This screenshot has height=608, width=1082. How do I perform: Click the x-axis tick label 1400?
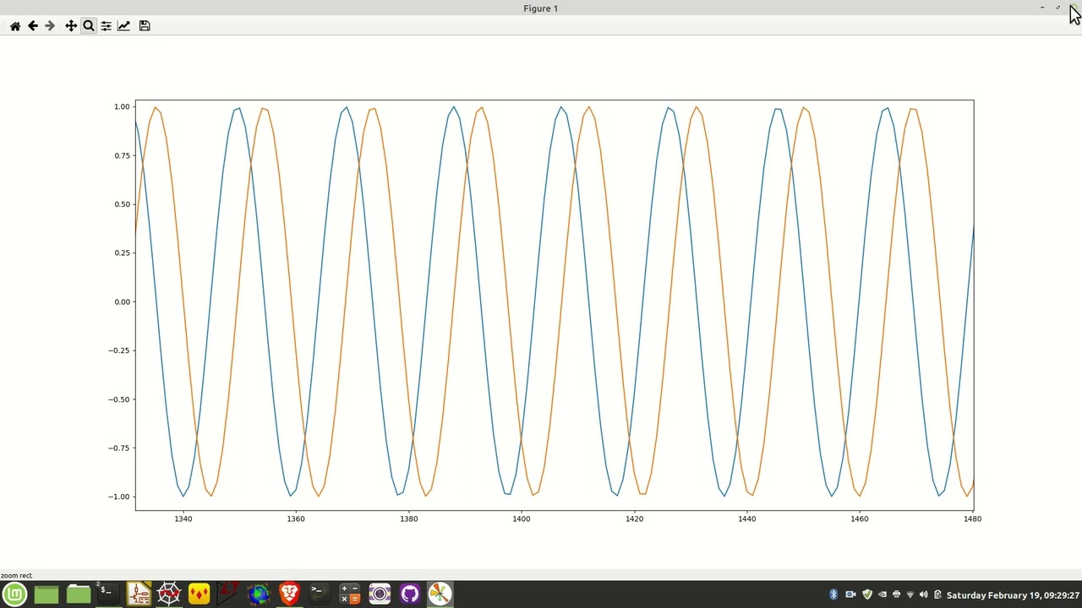click(x=522, y=518)
